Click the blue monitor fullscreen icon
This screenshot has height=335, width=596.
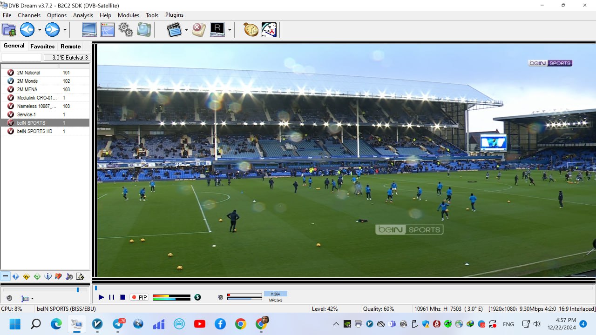[x=89, y=30]
